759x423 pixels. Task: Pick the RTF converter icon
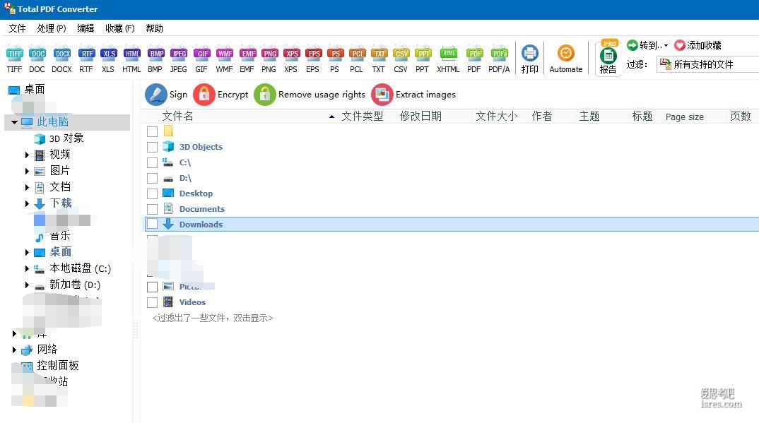[86, 59]
